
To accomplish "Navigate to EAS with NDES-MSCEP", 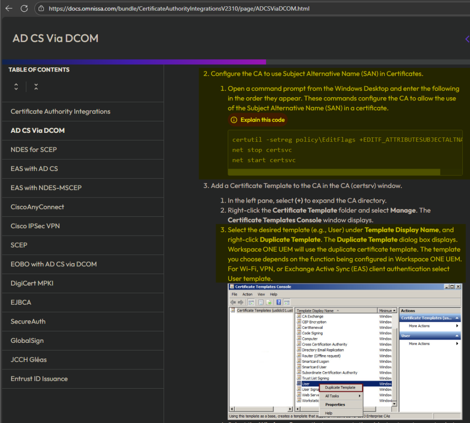I will tap(46, 187).
